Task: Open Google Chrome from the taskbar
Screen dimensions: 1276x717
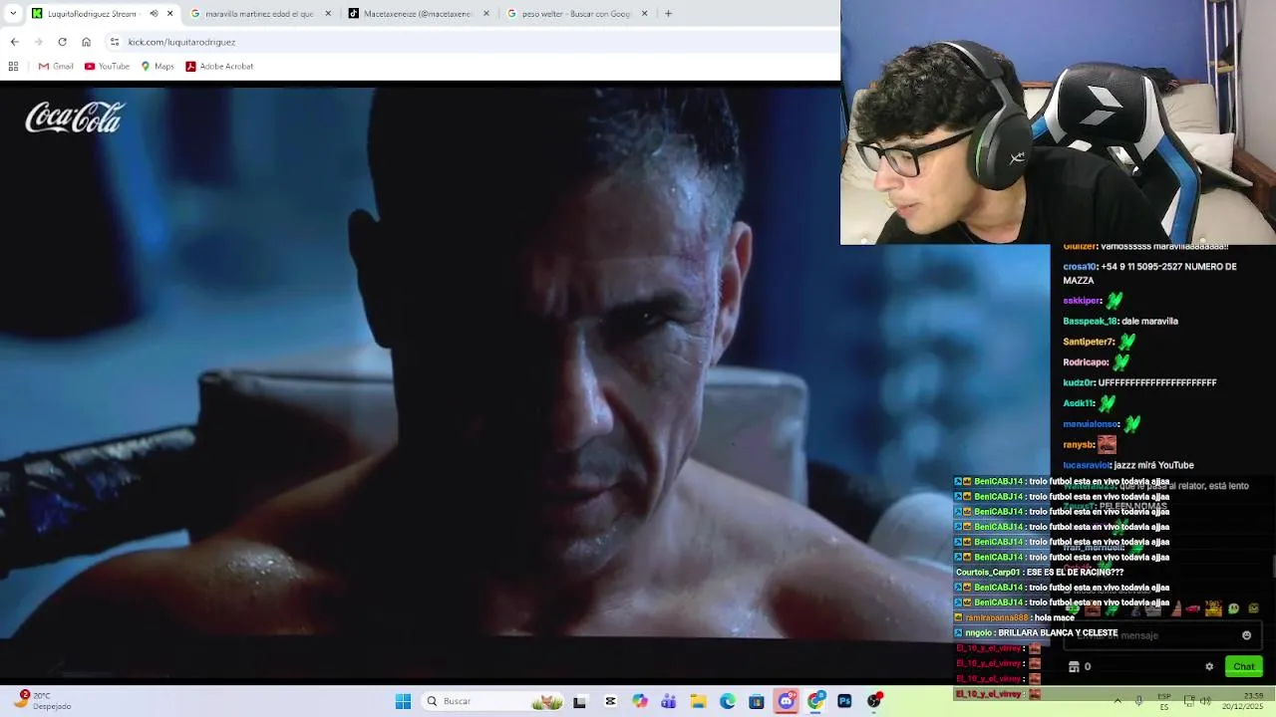Action: pyautogui.click(x=815, y=701)
